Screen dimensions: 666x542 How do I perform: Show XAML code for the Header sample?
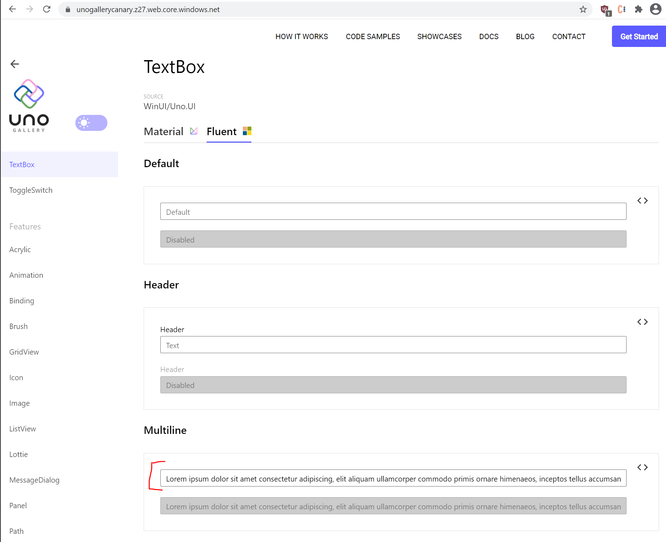pos(643,322)
